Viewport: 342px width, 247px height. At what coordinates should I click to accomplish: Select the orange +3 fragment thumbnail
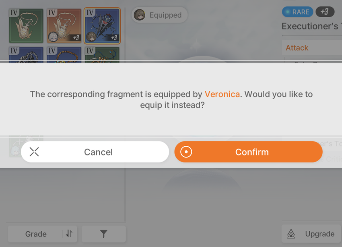(64, 26)
